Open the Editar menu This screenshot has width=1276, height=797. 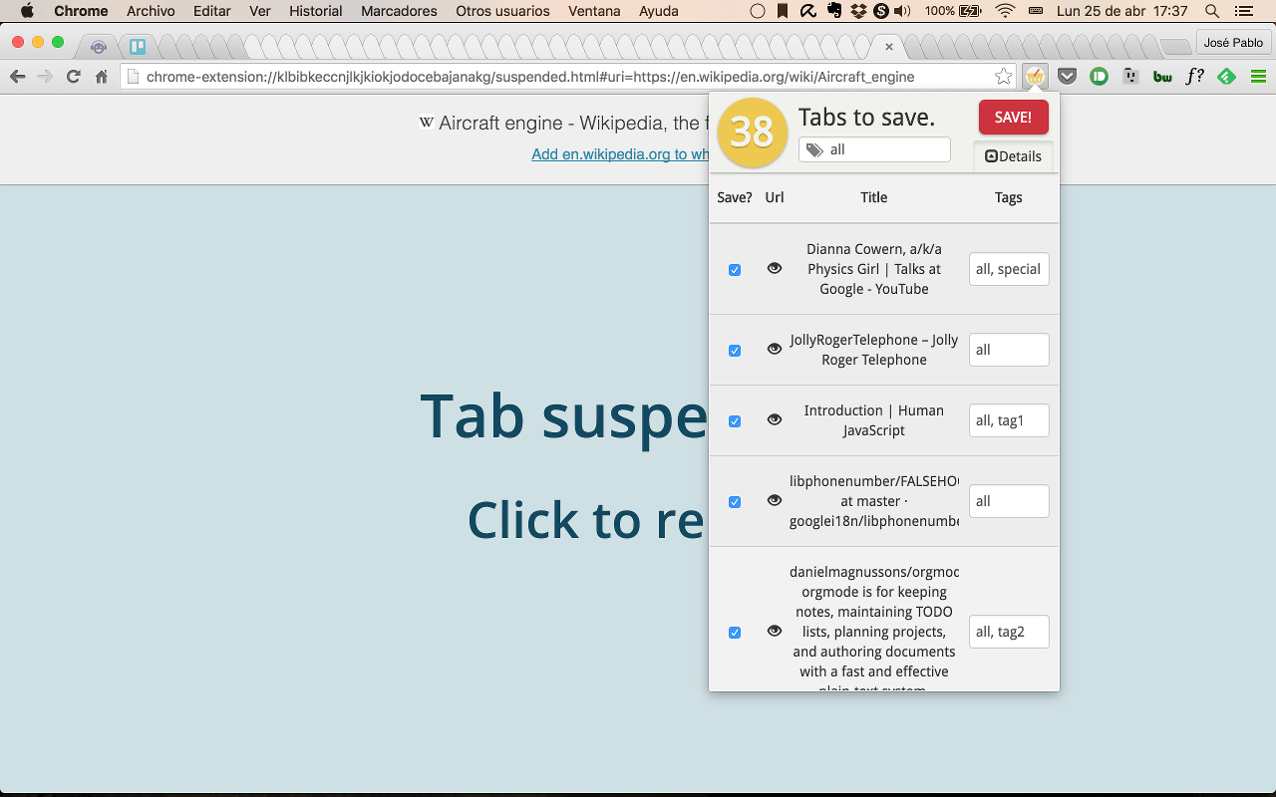point(212,11)
